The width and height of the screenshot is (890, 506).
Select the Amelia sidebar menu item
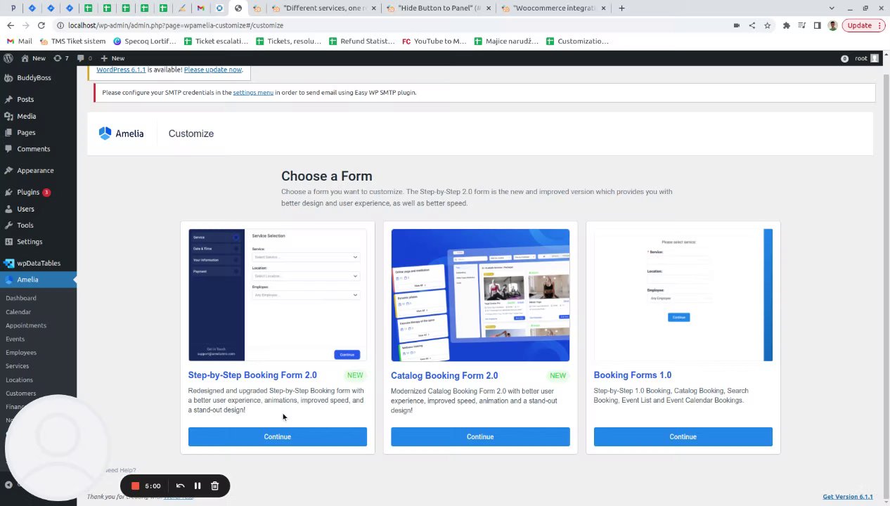[38, 280]
